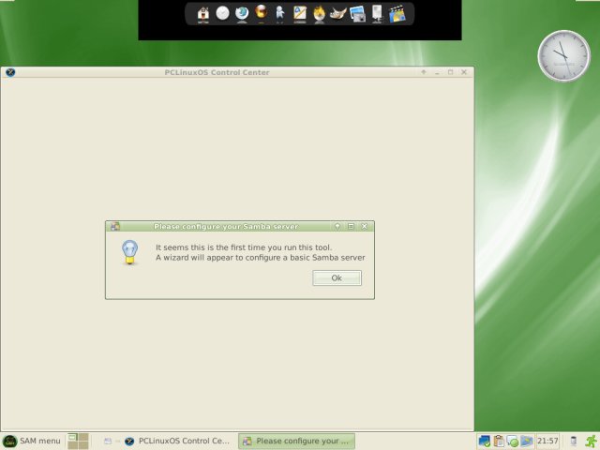The width and height of the screenshot is (600, 450).
Task: Click the analog clock desktop widget
Action: click(563, 55)
